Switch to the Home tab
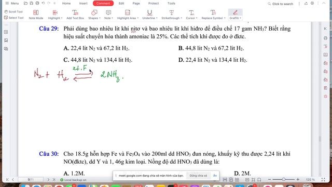Viewport: 332px width, 187px height. click(x=66, y=4)
